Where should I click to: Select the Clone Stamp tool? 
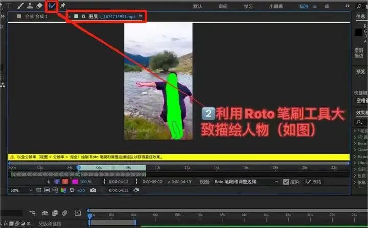tap(30, 6)
